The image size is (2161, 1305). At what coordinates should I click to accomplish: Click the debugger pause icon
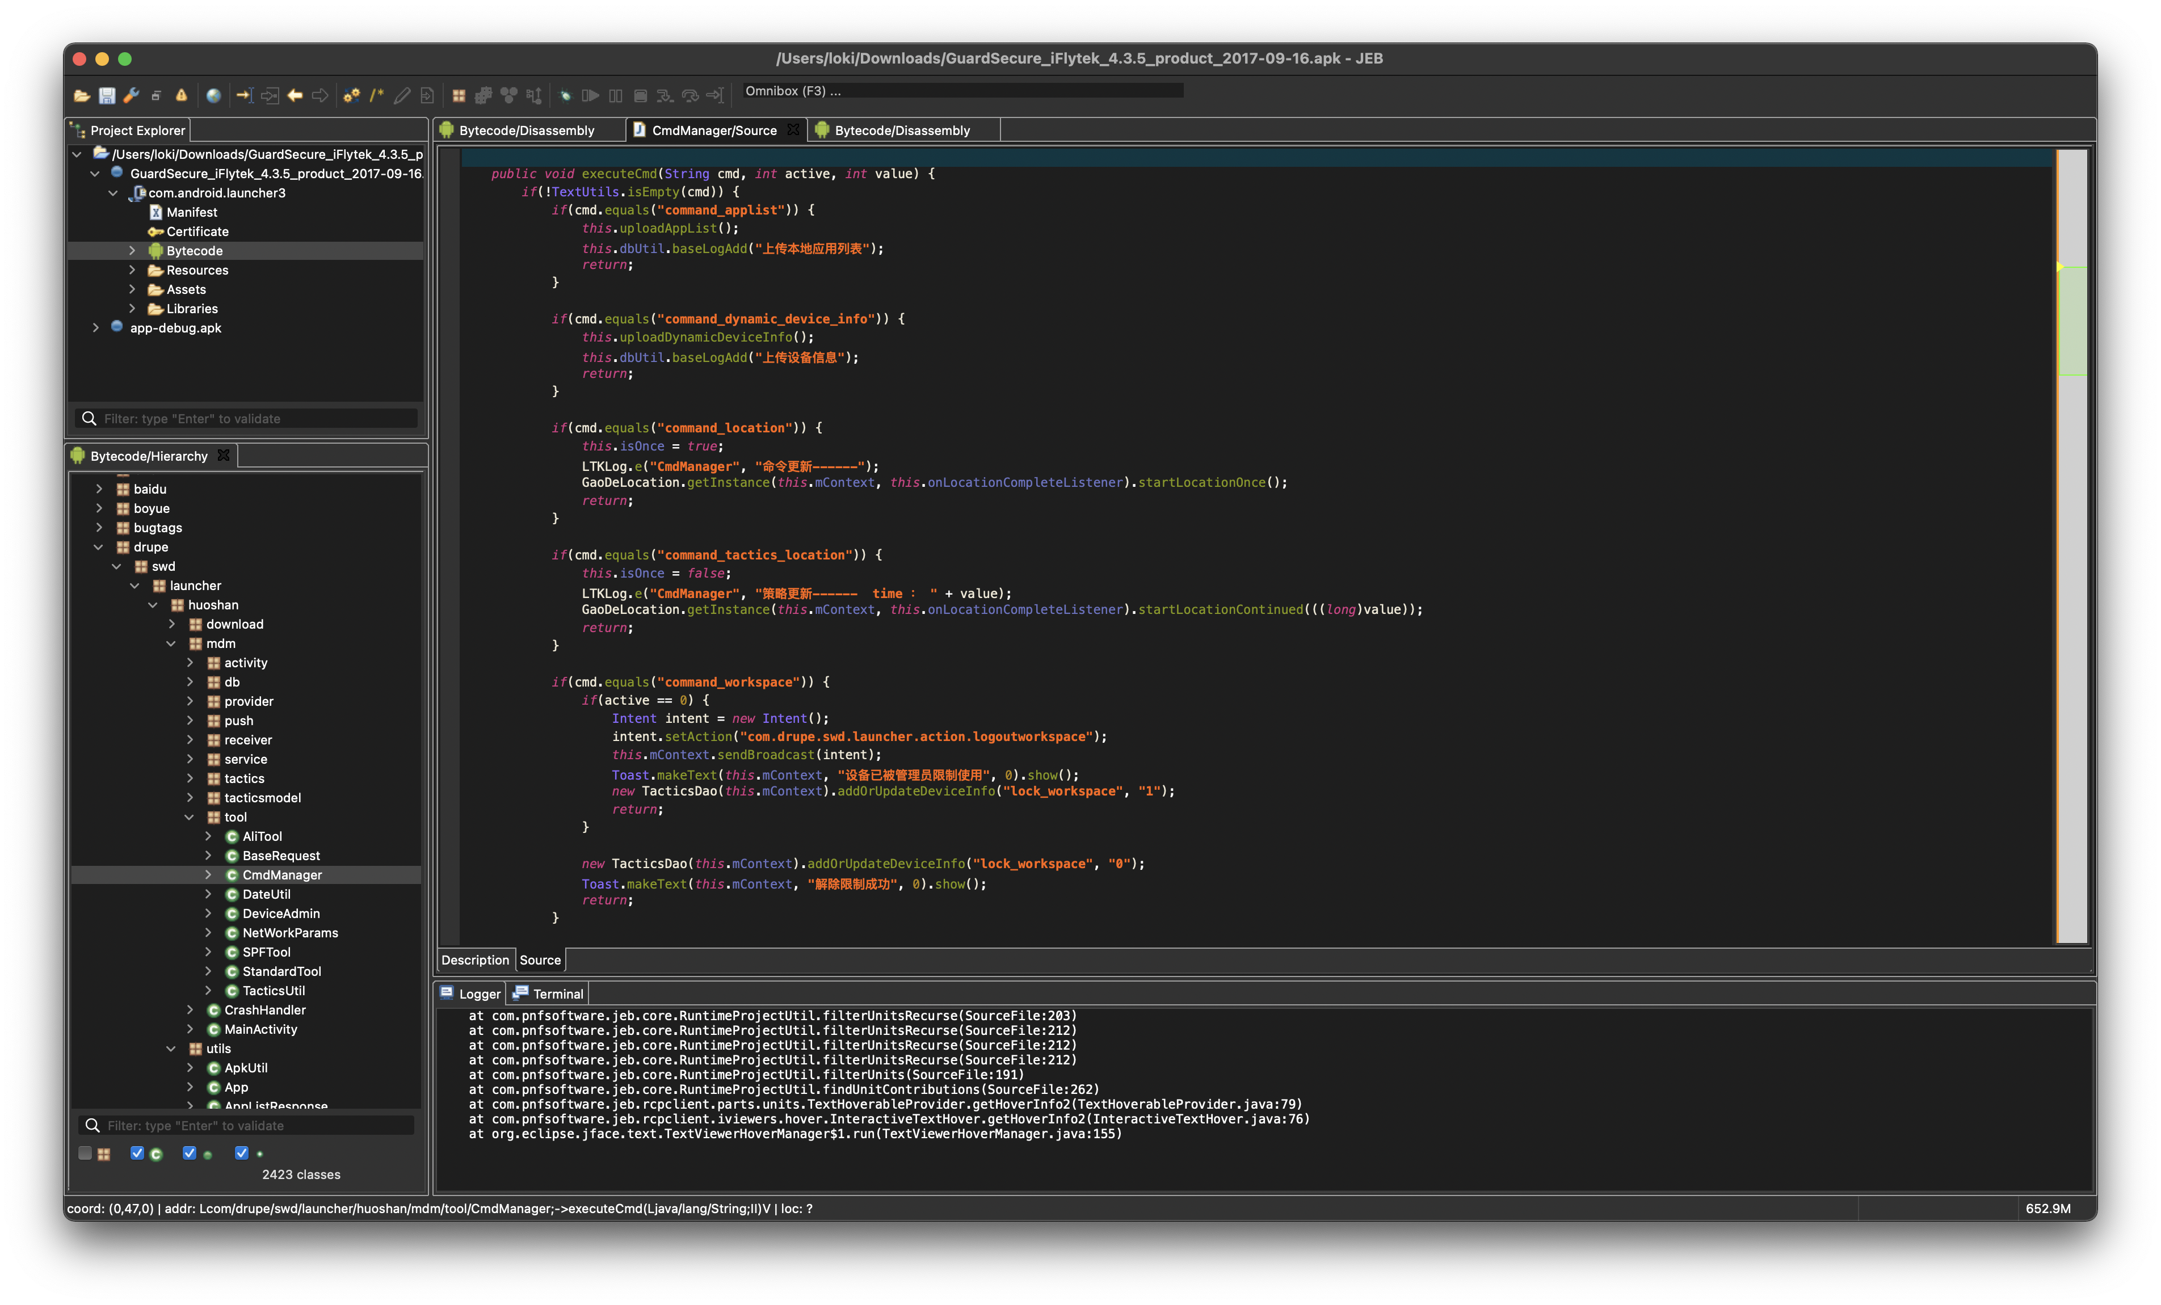tap(616, 95)
